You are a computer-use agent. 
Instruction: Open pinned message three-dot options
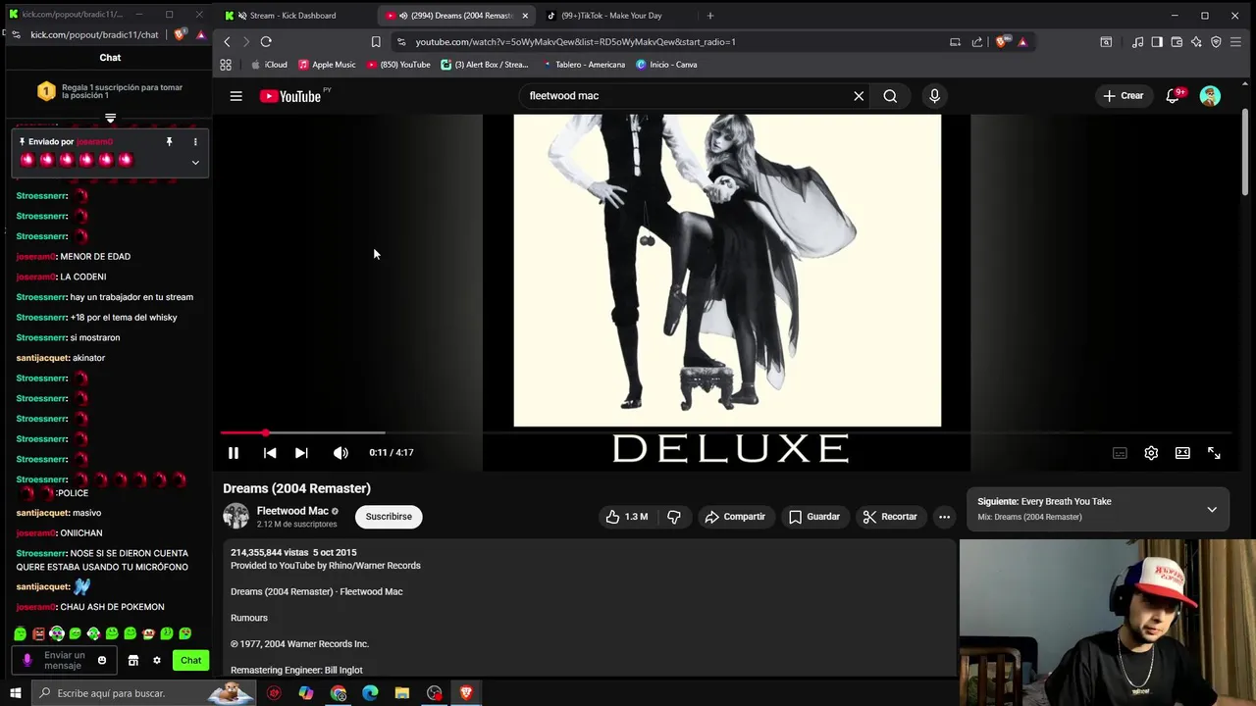click(x=195, y=142)
